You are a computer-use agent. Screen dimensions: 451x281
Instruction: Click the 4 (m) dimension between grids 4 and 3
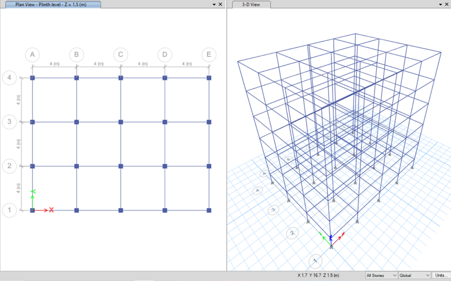[19, 100]
